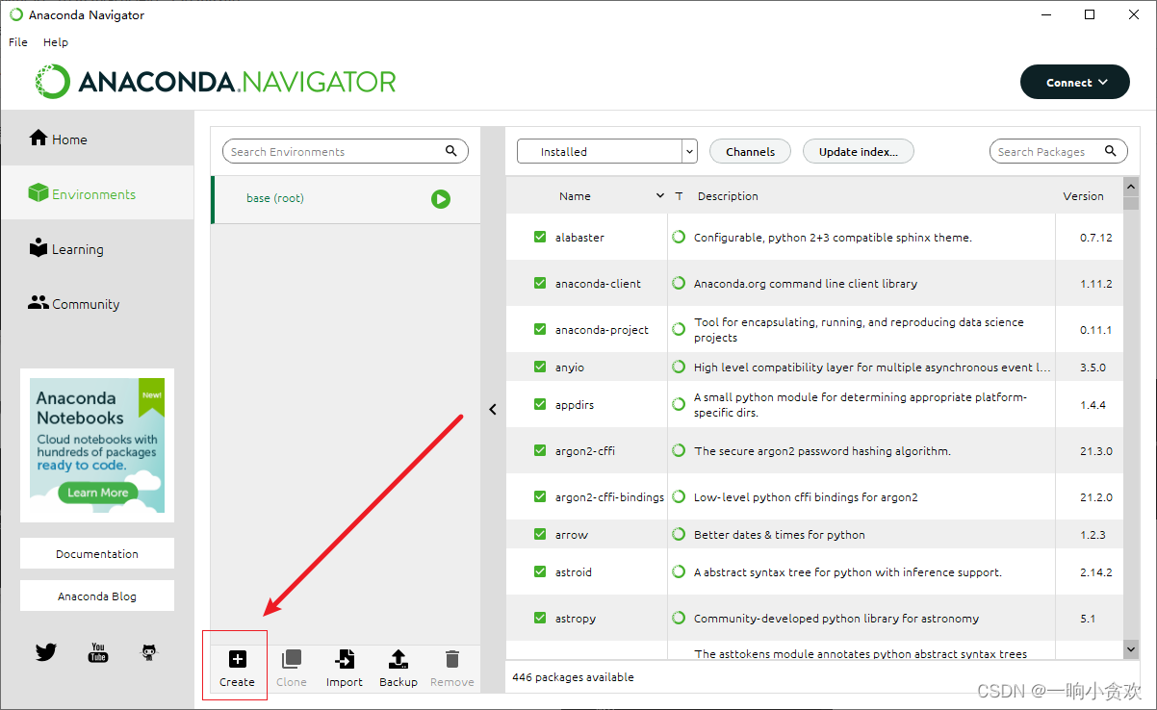Click '446 packages available' status text
1157x710 pixels.
pos(573,676)
